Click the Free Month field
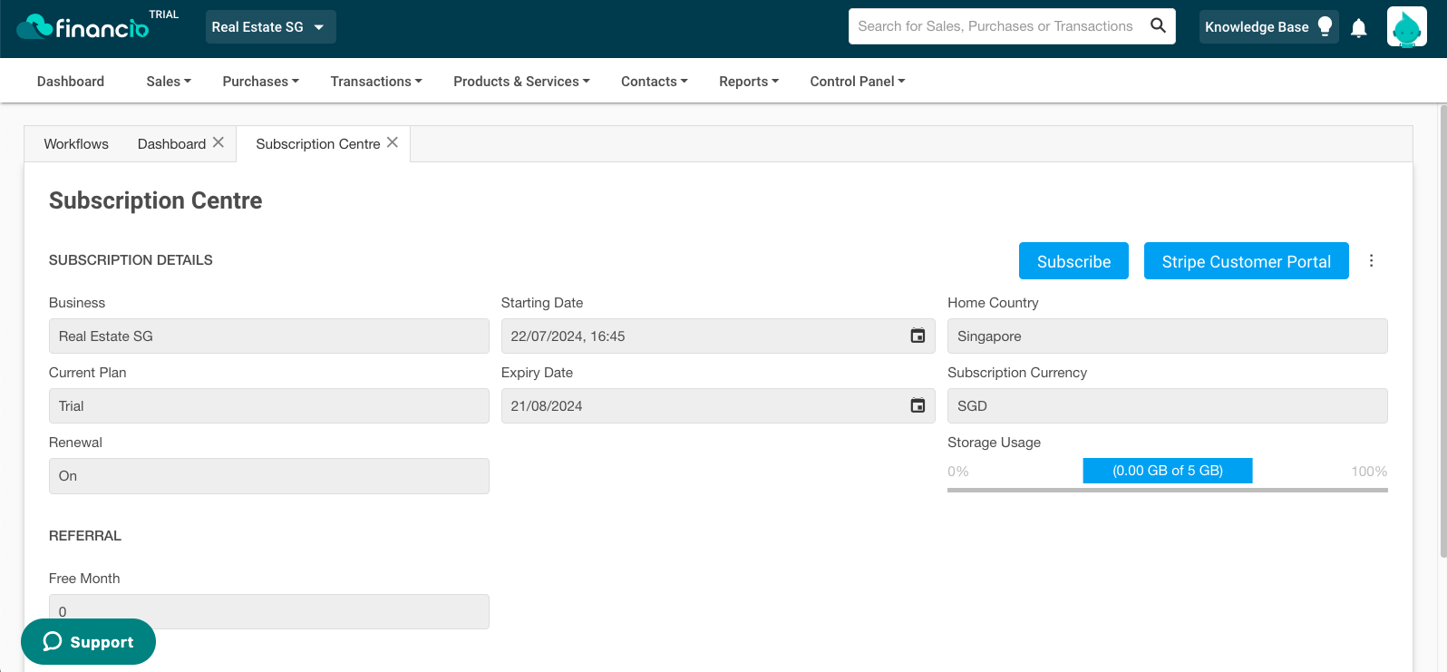Screen dimensions: 1447x672 click(269, 611)
